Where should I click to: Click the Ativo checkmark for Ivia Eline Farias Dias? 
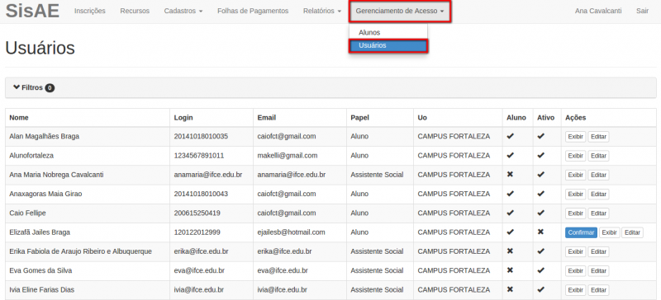(x=540, y=289)
